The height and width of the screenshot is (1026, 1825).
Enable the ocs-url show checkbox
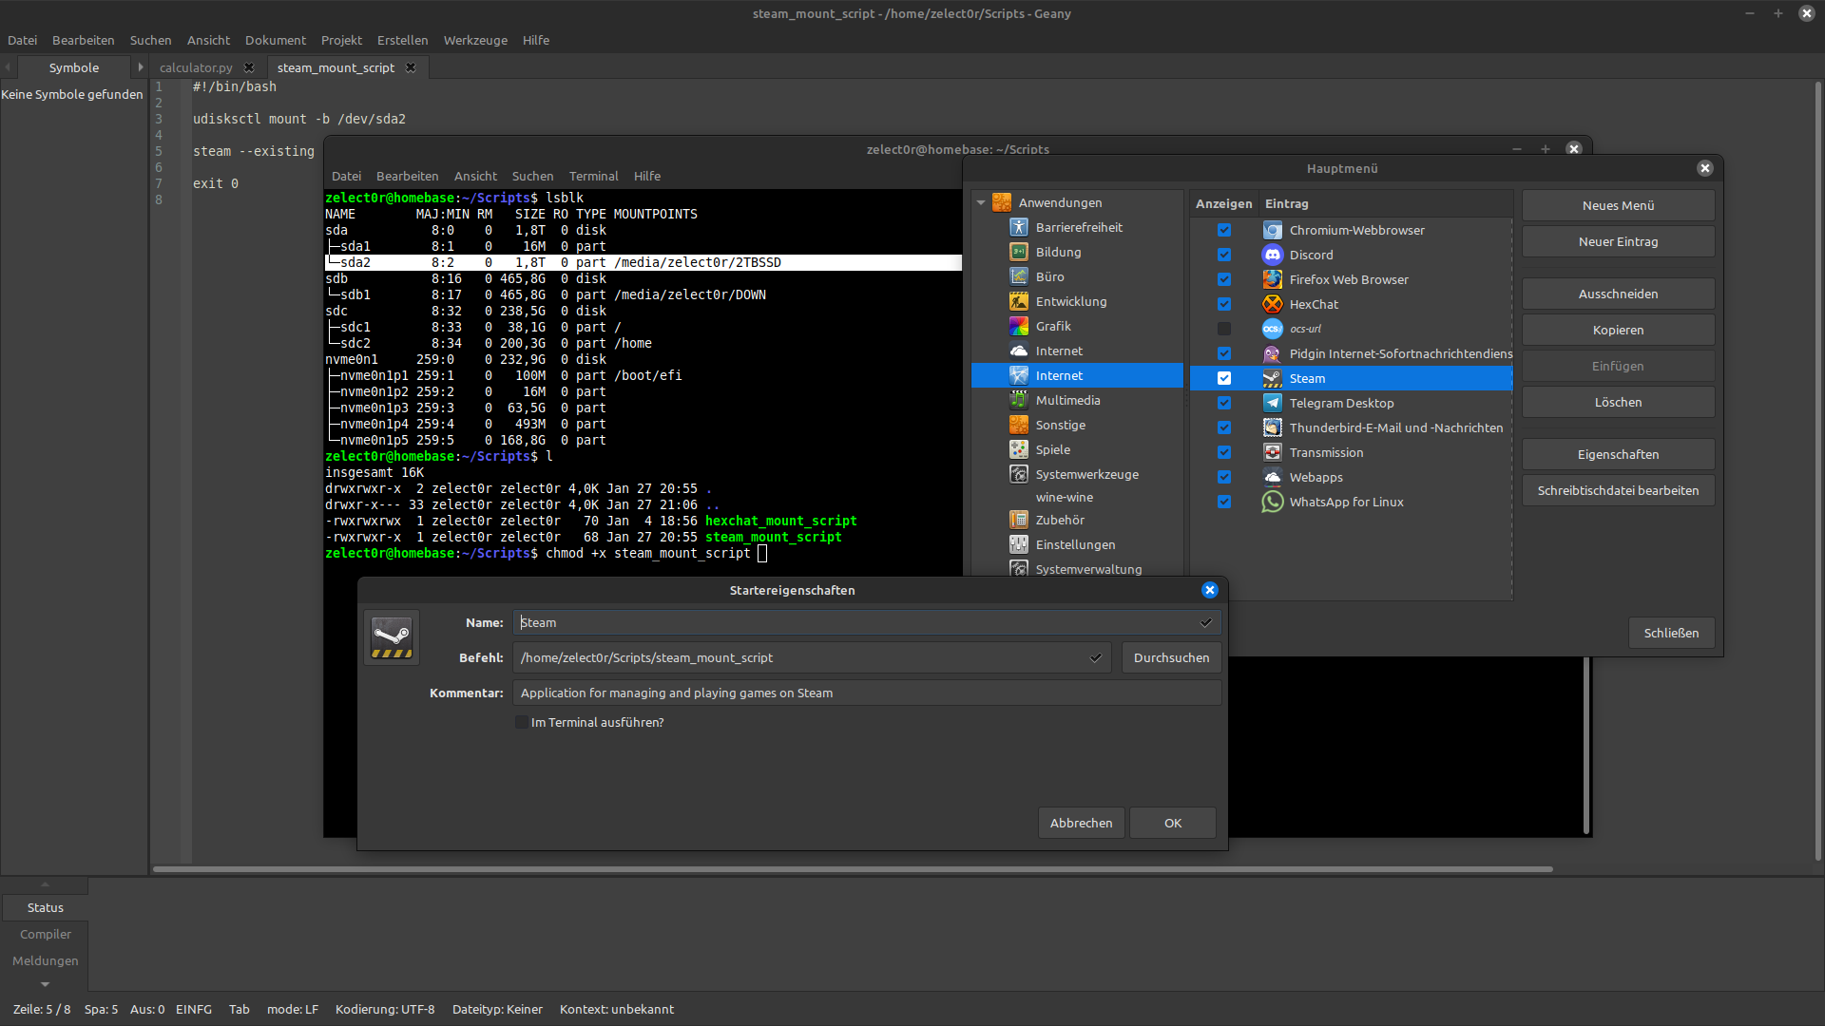1224,329
